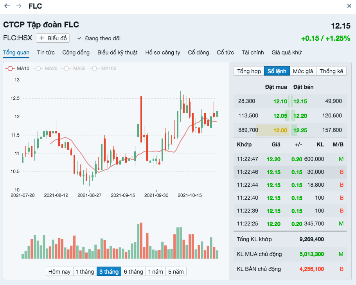
Task: Select the Thống kê view button
Action: tap(331, 71)
